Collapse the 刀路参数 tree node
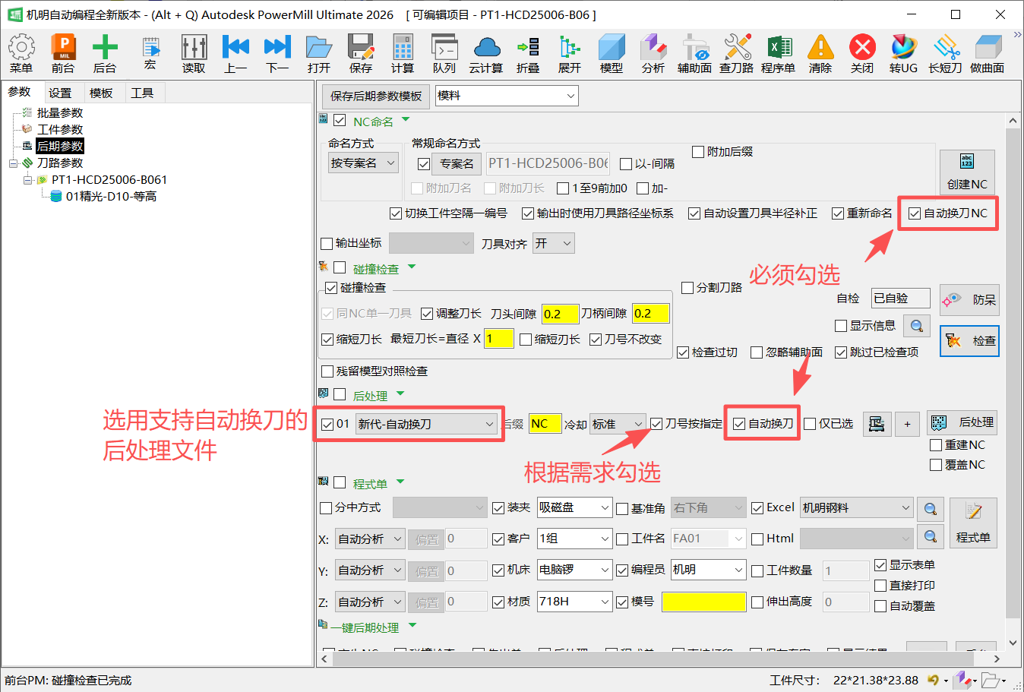 [x=13, y=163]
